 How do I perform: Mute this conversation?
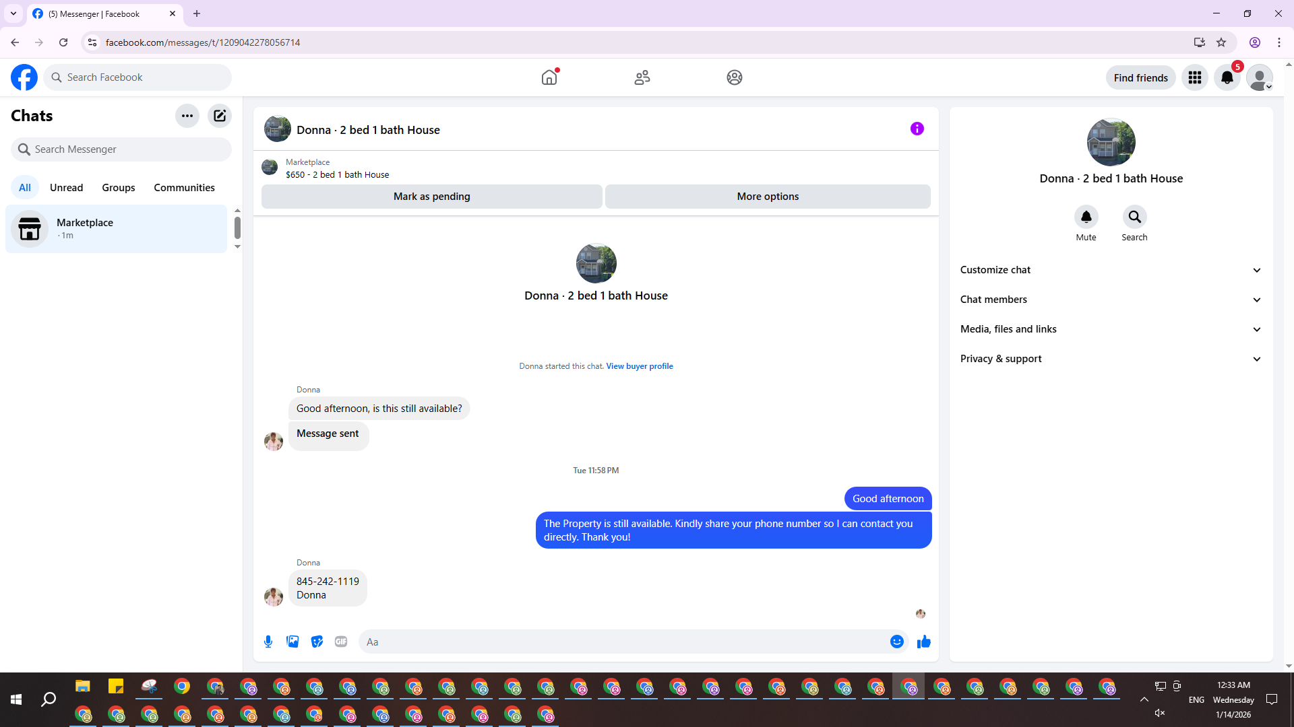1086,217
